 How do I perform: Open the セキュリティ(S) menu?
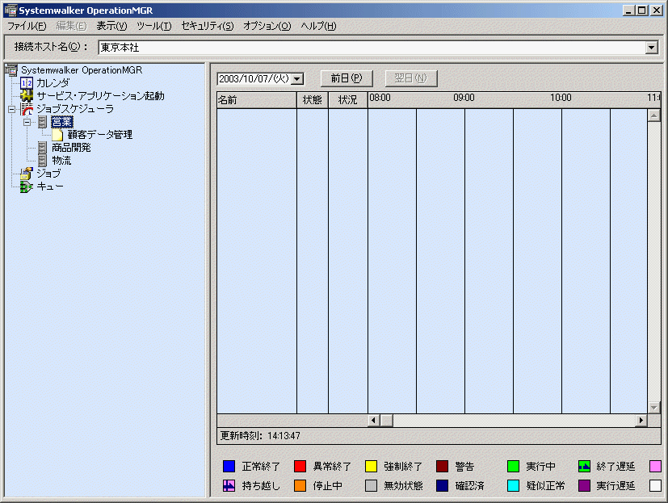pyautogui.click(x=208, y=26)
